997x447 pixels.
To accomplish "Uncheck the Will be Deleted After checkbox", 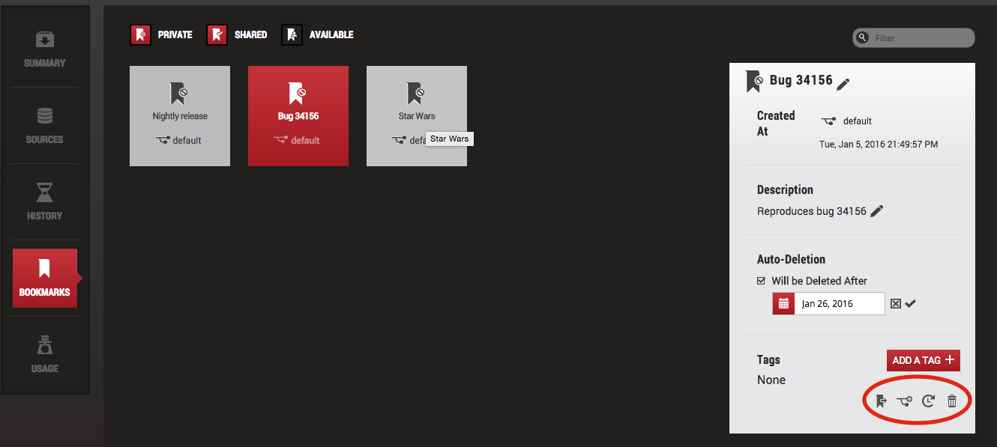I will pos(761,282).
